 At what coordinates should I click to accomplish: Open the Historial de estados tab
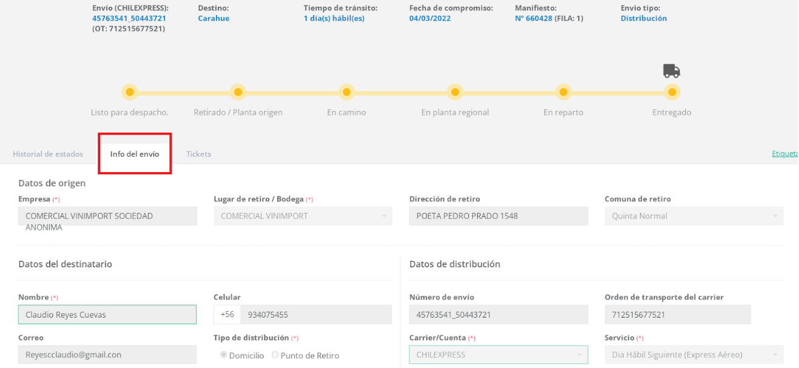48,154
